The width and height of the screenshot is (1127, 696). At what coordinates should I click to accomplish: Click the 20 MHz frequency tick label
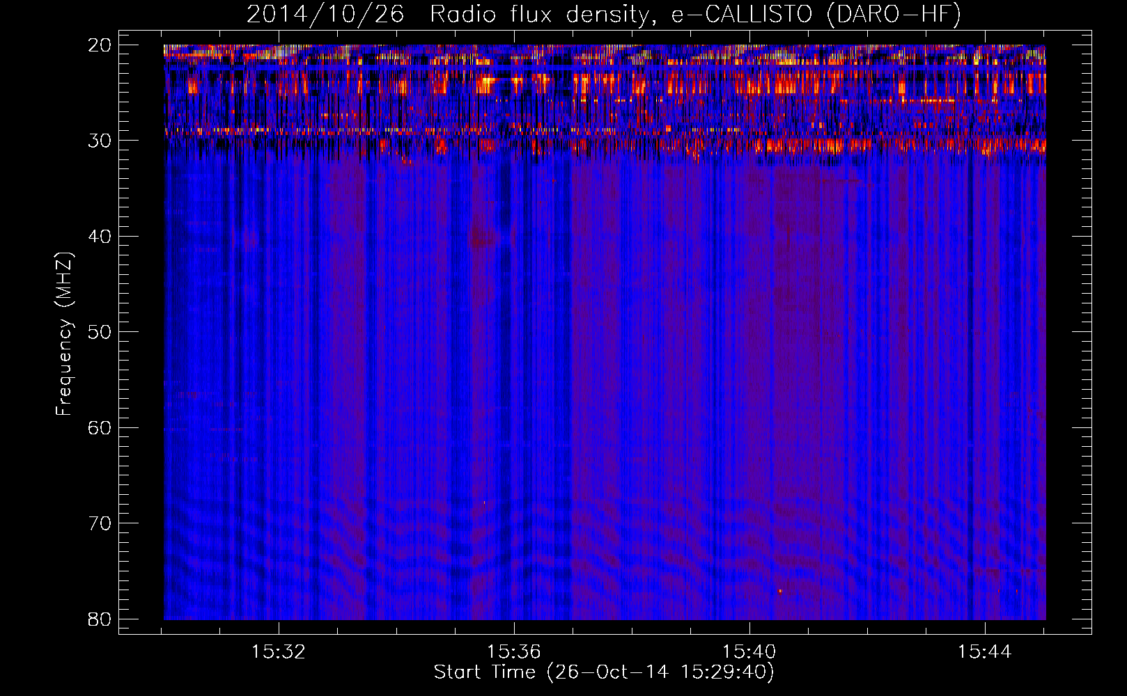coord(100,46)
